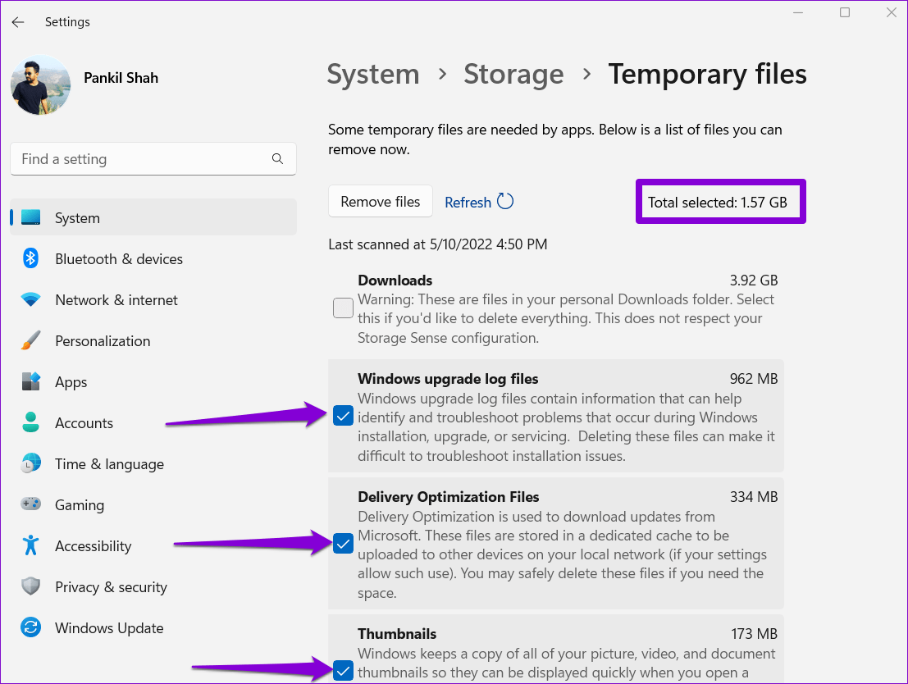
Task: Navigate to System via the breadcrumb
Action: [x=373, y=75]
